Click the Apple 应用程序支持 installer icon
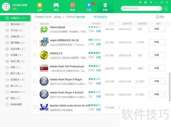 tap(44, 42)
